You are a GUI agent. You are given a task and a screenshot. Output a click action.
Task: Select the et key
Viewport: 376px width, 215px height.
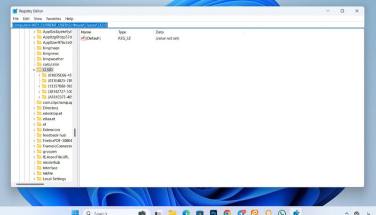44,124
